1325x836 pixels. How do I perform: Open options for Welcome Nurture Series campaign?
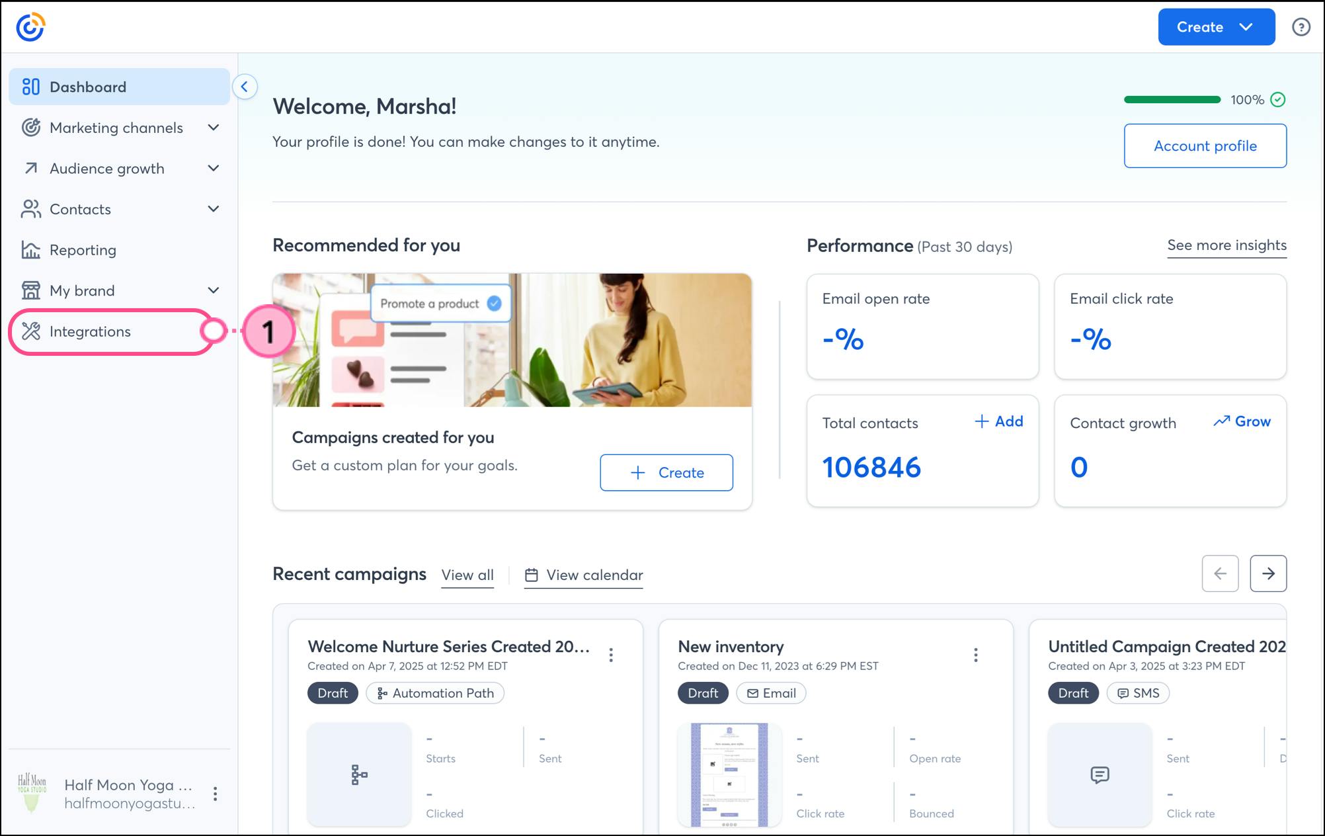pos(611,655)
